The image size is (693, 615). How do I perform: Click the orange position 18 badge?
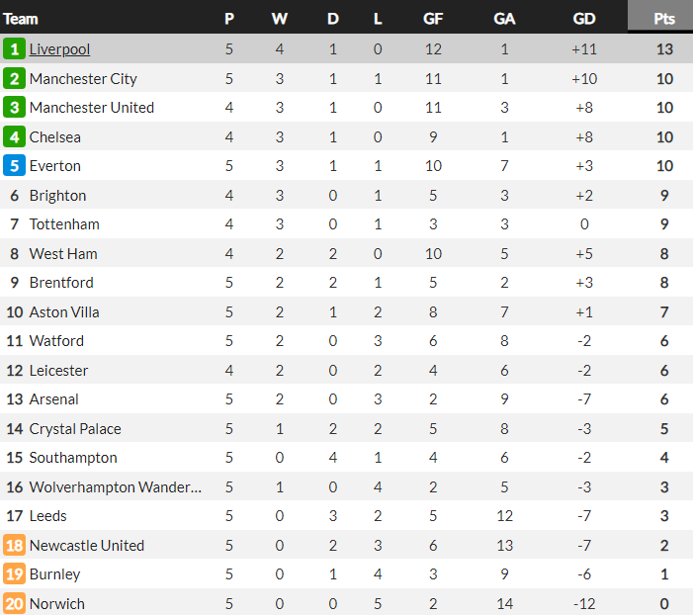tap(14, 545)
